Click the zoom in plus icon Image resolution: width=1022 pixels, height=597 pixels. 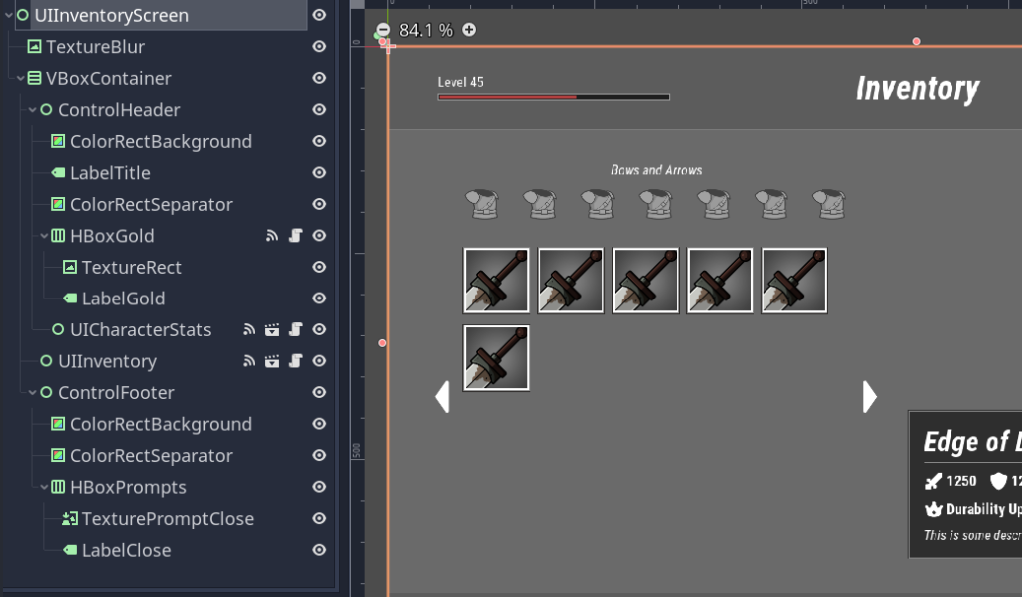(x=469, y=30)
